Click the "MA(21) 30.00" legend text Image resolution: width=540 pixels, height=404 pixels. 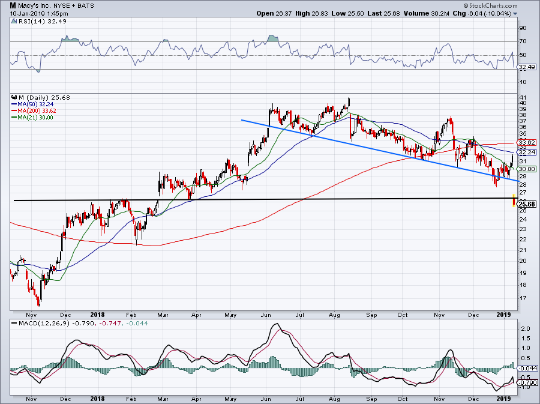pyautogui.click(x=35, y=118)
